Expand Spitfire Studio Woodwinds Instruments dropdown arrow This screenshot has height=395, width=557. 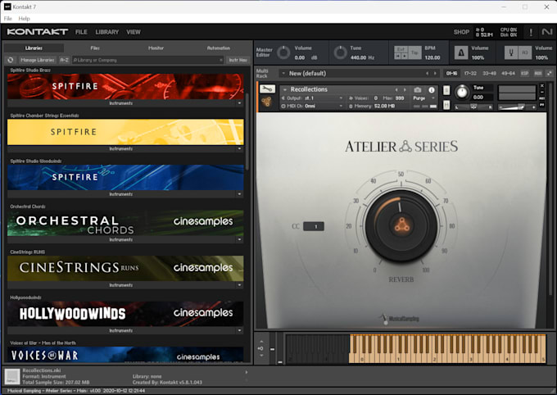239,194
